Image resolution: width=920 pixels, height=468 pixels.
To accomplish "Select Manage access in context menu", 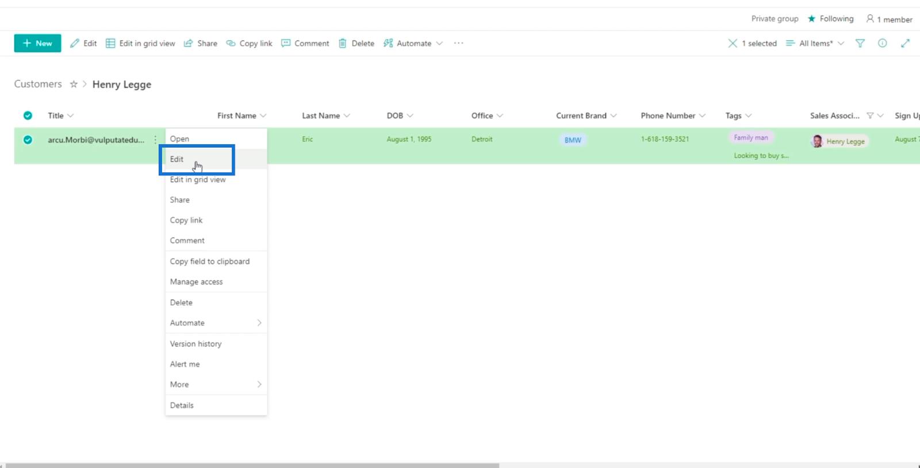I will (216, 282).
